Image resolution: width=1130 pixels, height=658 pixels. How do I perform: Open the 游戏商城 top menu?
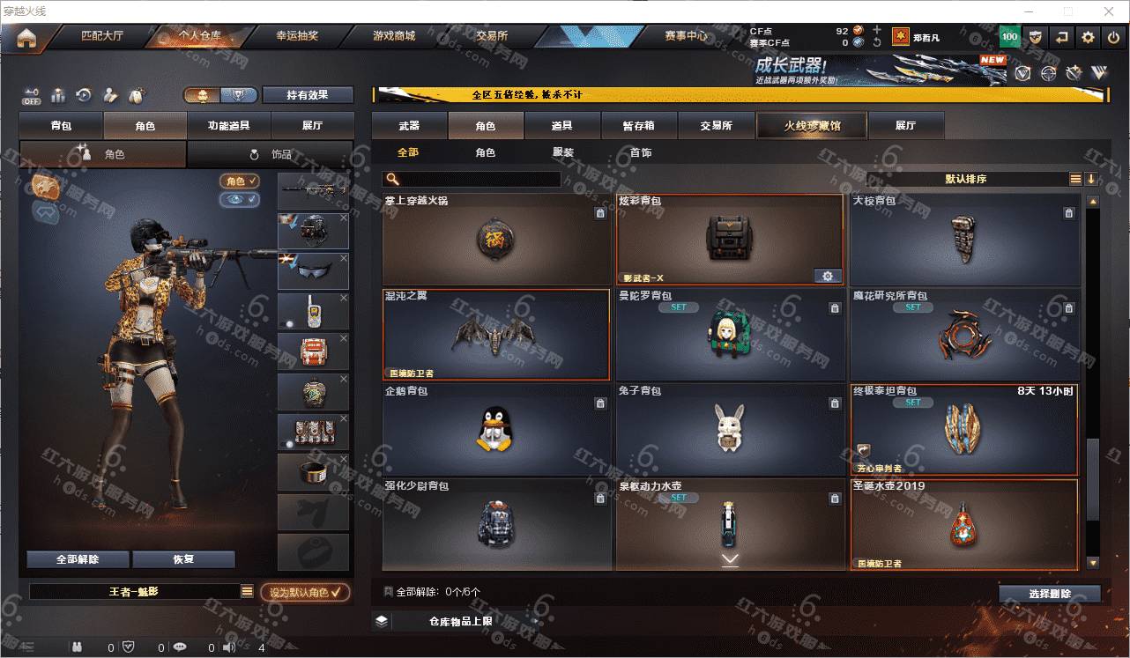coord(393,36)
